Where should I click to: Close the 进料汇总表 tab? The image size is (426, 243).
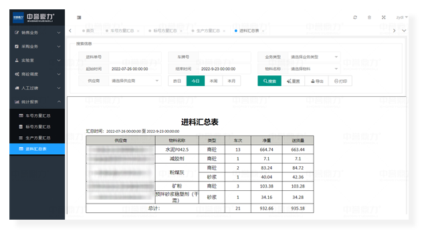point(263,31)
